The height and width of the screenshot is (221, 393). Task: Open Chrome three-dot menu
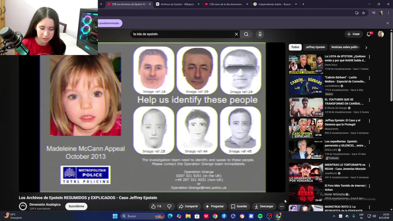click(x=389, y=13)
